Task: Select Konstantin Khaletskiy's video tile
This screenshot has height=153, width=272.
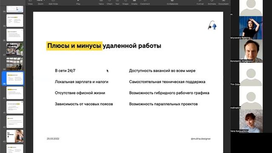Action: click(x=251, y=51)
